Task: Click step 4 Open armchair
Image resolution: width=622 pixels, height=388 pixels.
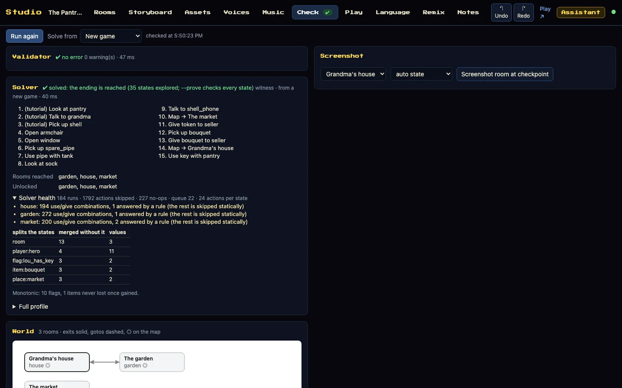Action: (x=44, y=133)
